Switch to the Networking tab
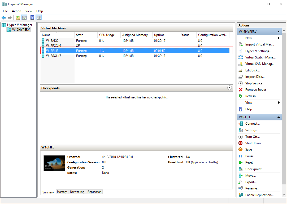Viewport: 287px width, 204px height. pyautogui.click(x=77, y=192)
